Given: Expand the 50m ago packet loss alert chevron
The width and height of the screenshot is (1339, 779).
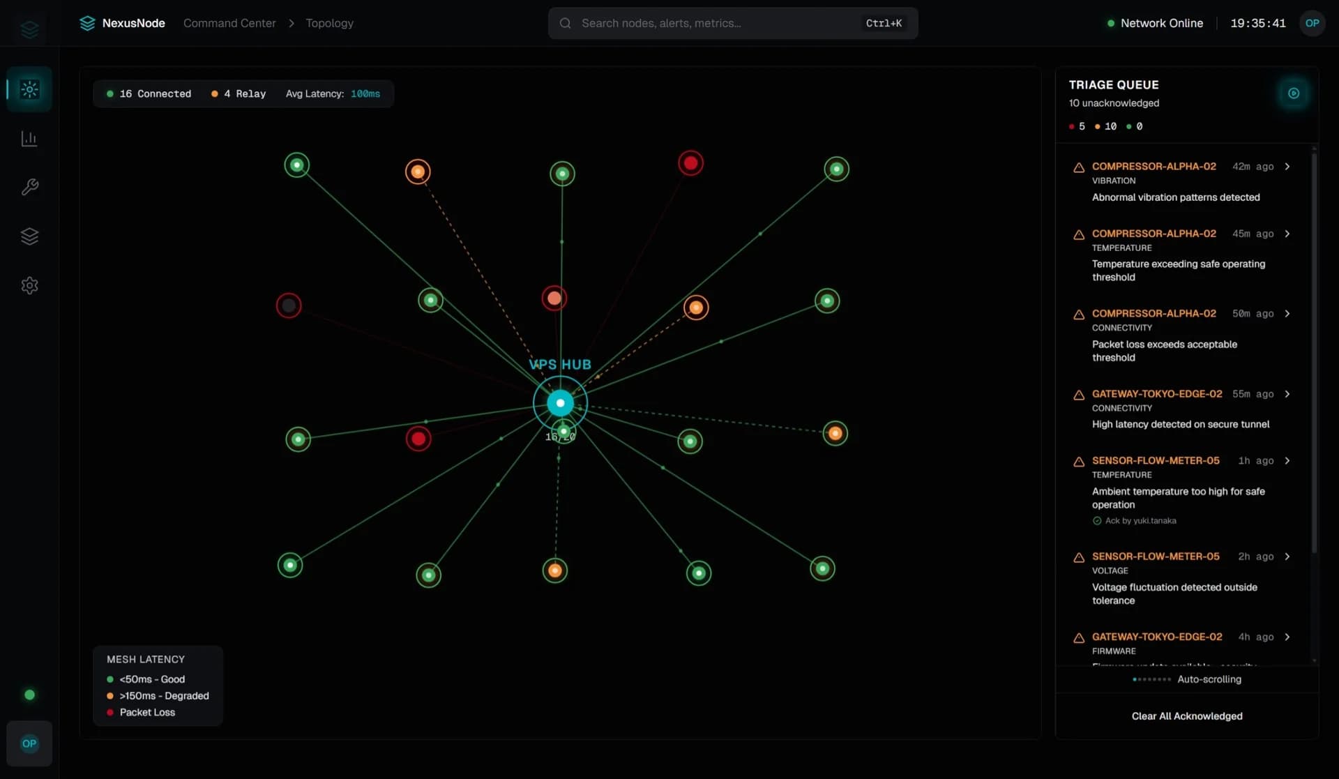Looking at the screenshot, I should pos(1287,314).
